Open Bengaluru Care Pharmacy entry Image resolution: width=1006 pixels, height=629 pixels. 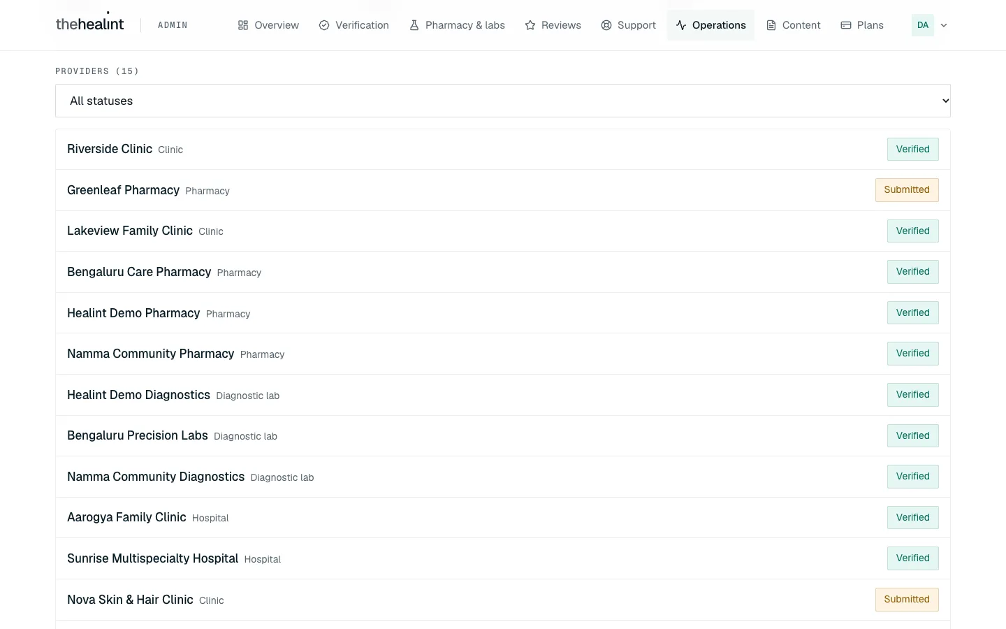(x=503, y=272)
